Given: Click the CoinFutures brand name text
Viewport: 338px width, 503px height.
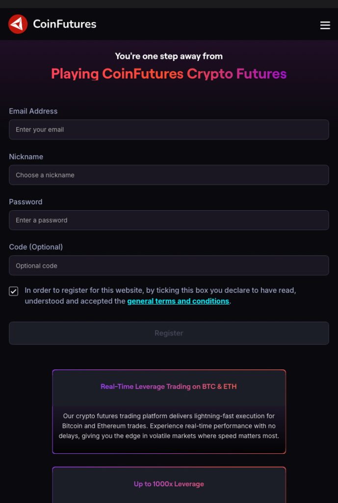Looking at the screenshot, I should (64, 24).
